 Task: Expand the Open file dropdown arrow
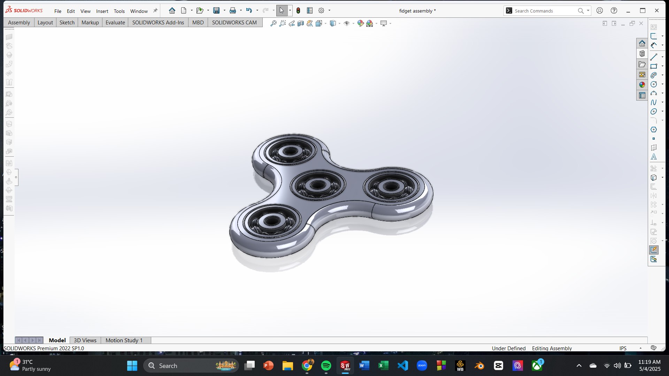[x=208, y=11]
